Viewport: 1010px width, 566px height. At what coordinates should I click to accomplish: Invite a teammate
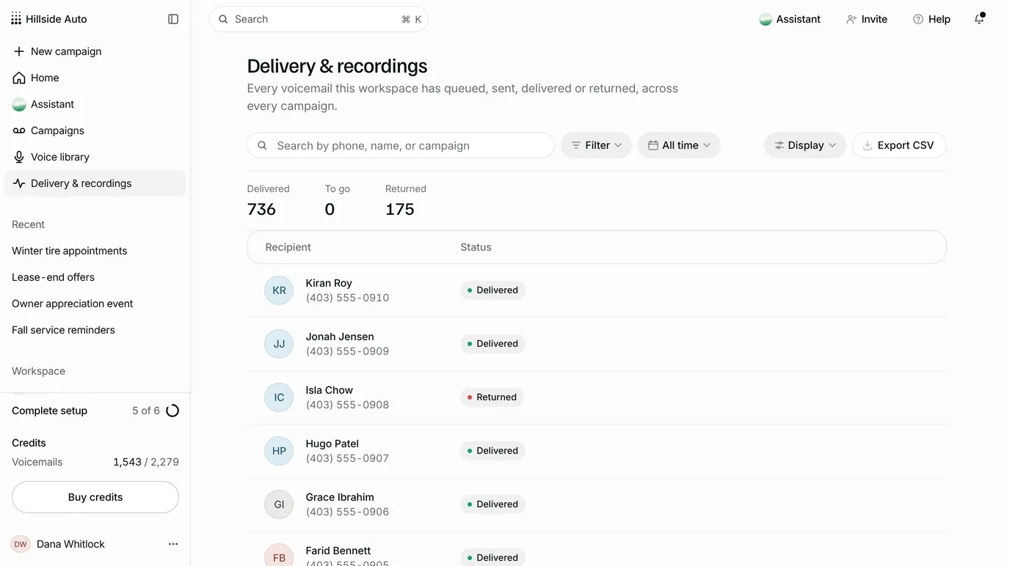point(867,19)
